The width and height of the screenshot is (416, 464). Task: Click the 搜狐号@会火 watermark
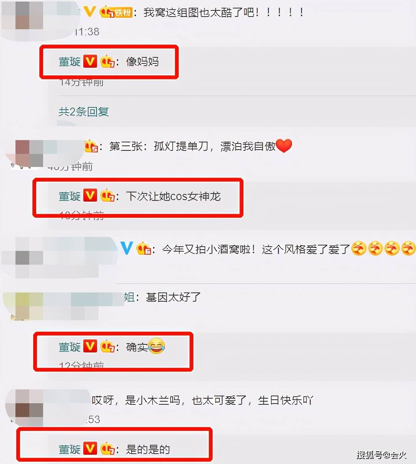point(381,455)
